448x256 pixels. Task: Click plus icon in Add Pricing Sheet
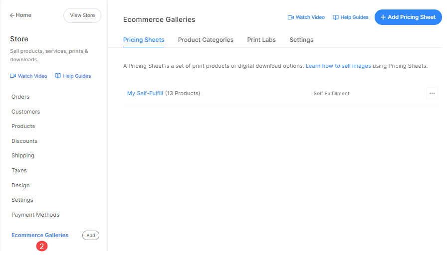tap(383, 17)
